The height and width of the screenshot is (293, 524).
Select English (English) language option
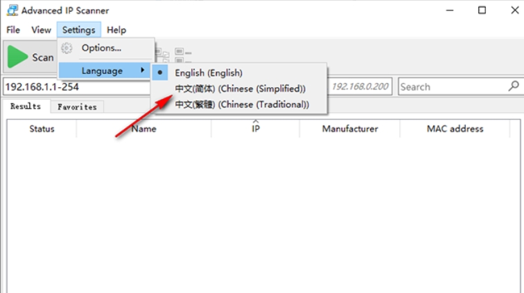239,73
